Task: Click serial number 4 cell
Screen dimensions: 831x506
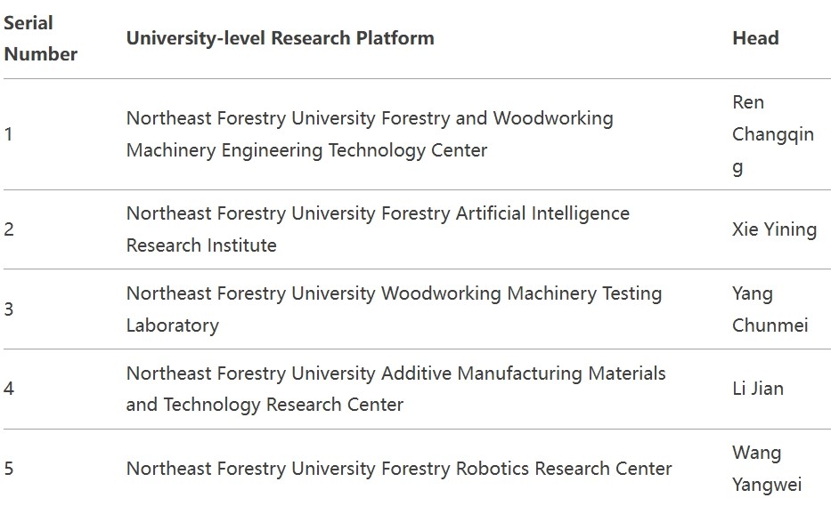Action: click(9, 389)
